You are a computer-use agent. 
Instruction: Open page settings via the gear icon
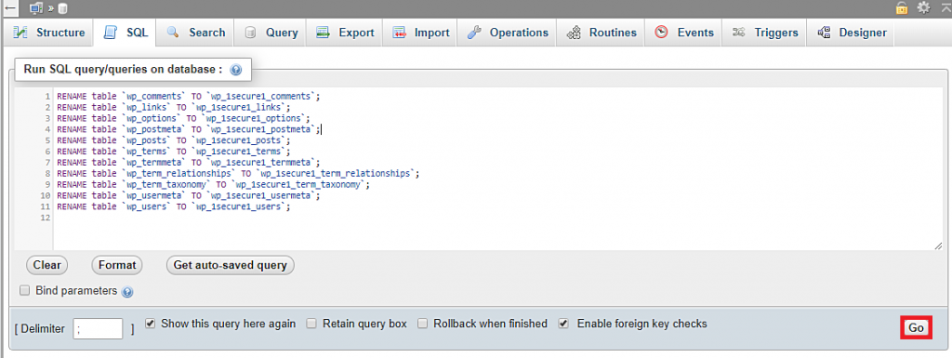coord(923,7)
